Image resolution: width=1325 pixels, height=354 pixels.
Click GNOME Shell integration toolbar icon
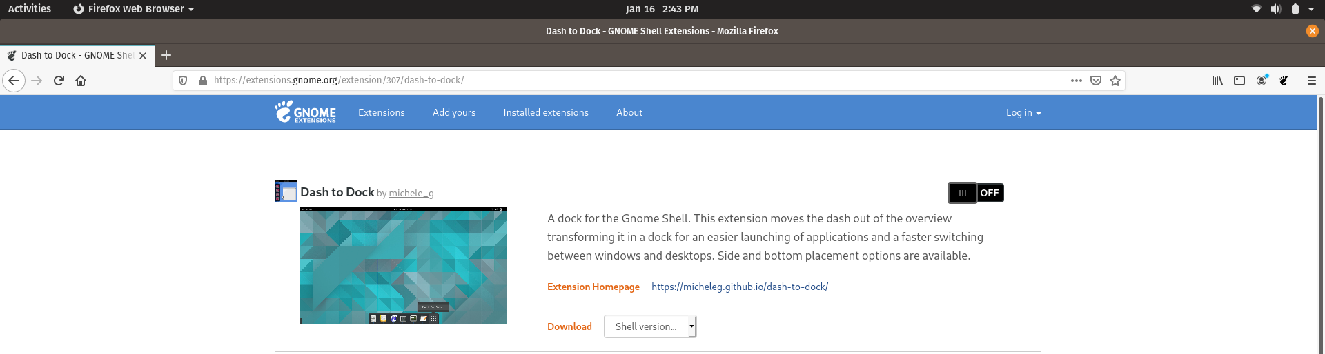pyautogui.click(x=1284, y=81)
